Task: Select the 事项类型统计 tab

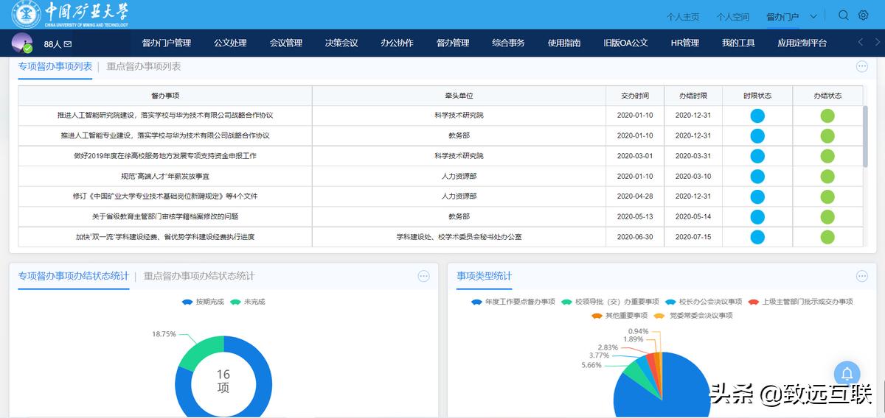Action: point(485,276)
